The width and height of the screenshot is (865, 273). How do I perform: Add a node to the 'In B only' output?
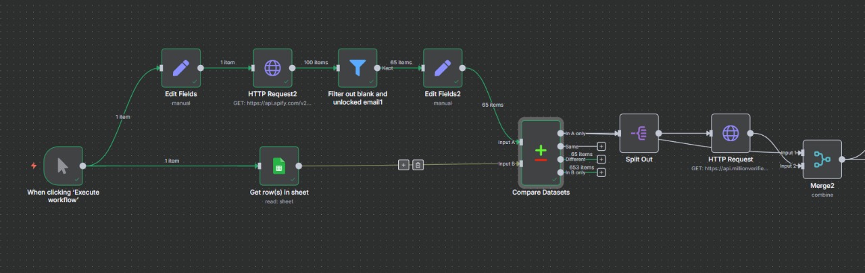601,172
